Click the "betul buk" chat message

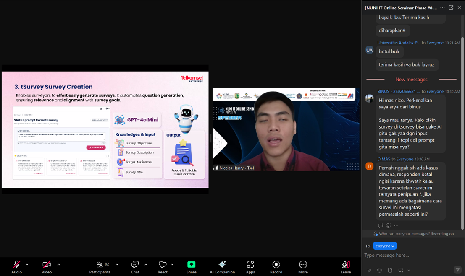[389, 52]
